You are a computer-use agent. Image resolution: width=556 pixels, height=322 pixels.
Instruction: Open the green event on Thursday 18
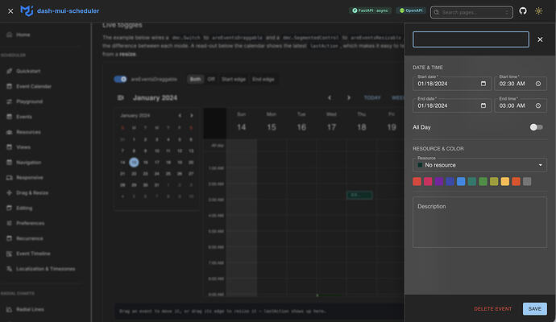click(x=359, y=195)
